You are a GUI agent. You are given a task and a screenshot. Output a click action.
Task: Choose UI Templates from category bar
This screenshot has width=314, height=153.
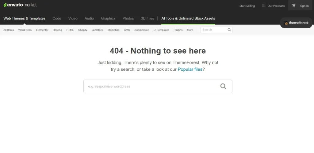pyautogui.click(x=161, y=30)
